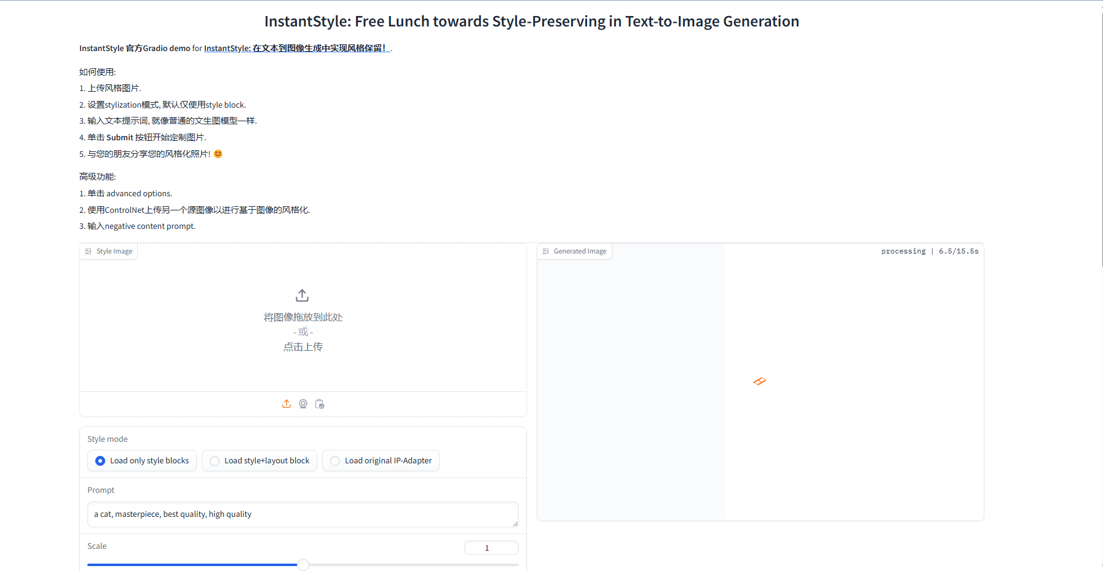This screenshot has width=1103, height=571.
Task: Click the 将图像拖放到此处 drop zone text
Action: point(303,317)
